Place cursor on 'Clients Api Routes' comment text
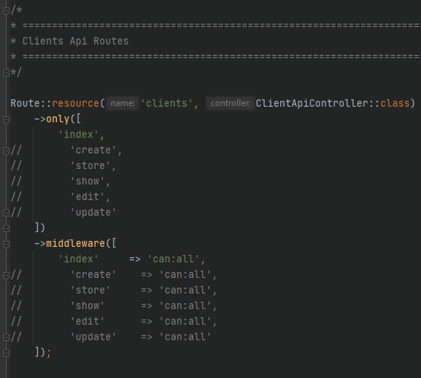This screenshot has width=421, height=378. tap(75, 41)
